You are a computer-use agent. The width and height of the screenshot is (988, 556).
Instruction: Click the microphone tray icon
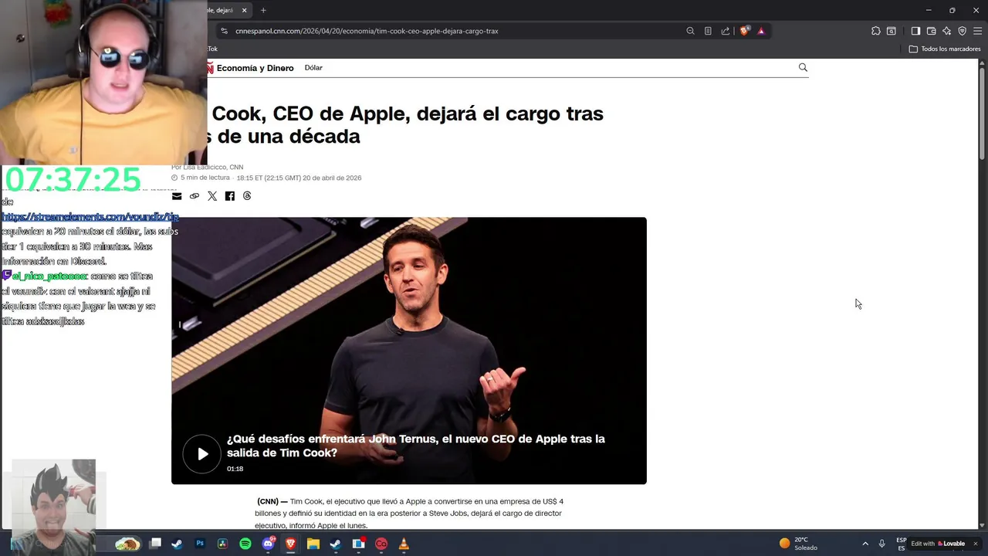881,544
